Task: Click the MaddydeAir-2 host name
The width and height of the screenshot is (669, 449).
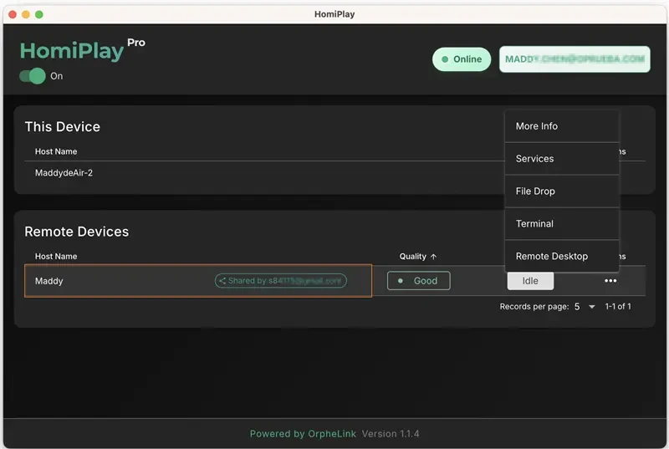Action: point(64,173)
